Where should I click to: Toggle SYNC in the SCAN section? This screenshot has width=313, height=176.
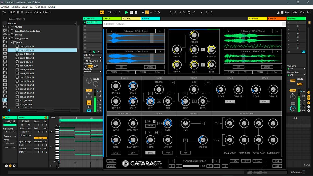click(x=150, y=153)
